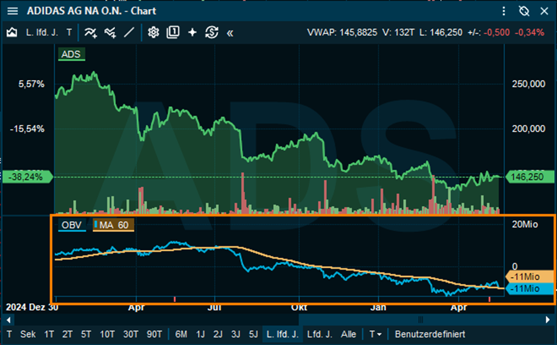Click the Jul time axis label
The image size is (557, 345).
(x=214, y=308)
